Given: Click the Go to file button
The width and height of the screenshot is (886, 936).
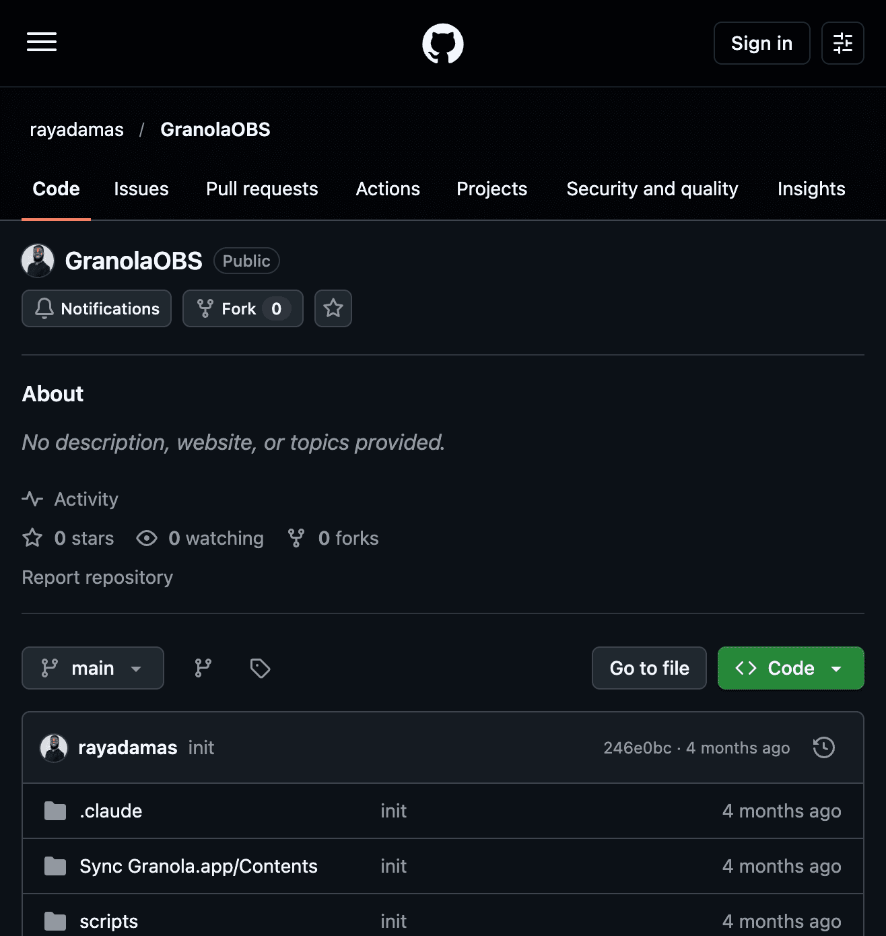Looking at the screenshot, I should click(649, 668).
